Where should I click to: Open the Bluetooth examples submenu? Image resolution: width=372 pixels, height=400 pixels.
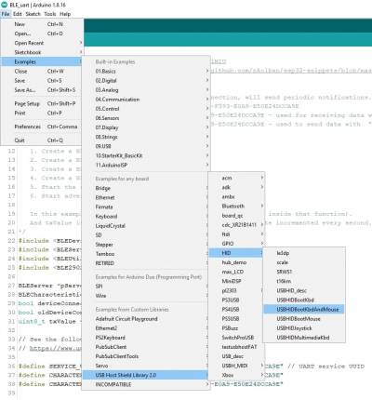(x=236, y=207)
